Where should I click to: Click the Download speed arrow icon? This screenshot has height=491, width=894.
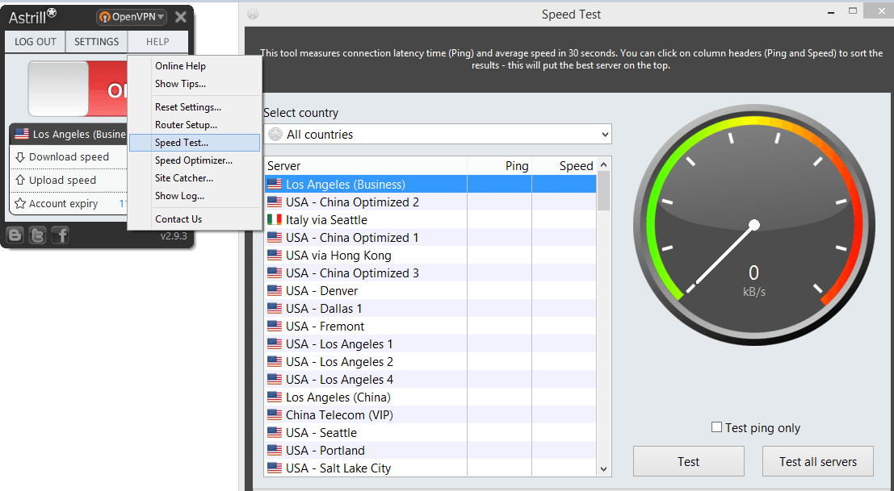(x=20, y=156)
